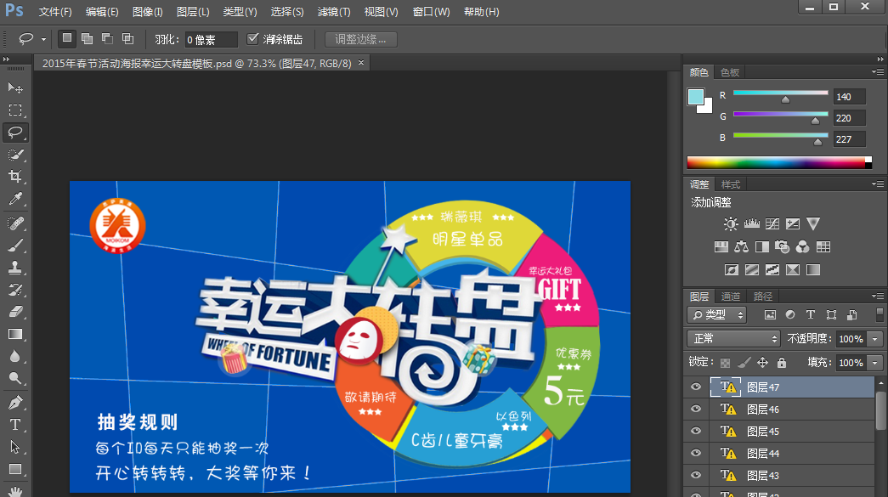
Task: Select the Quick Selection tool
Action: click(x=15, y=155)
